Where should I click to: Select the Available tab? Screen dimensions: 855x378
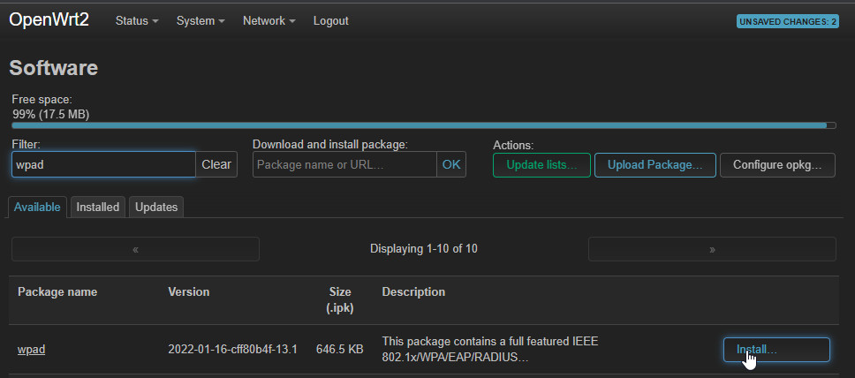(x=37, y=208)
